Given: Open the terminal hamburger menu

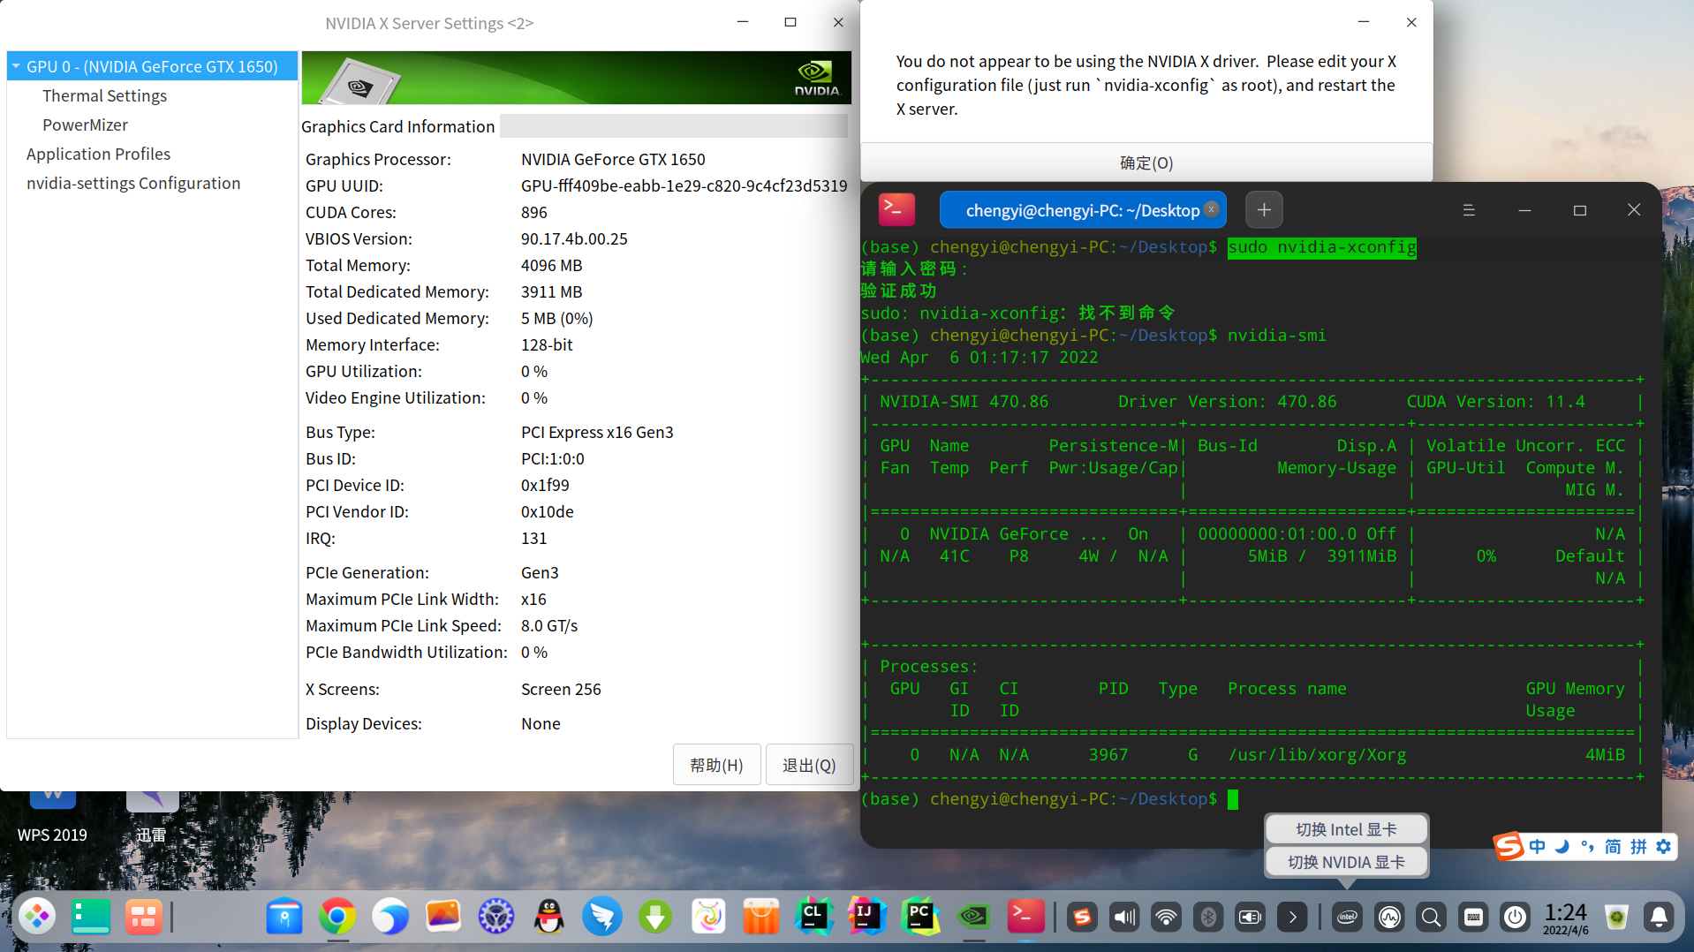Looking at the screenshot, I should (x=1469, y=210).
